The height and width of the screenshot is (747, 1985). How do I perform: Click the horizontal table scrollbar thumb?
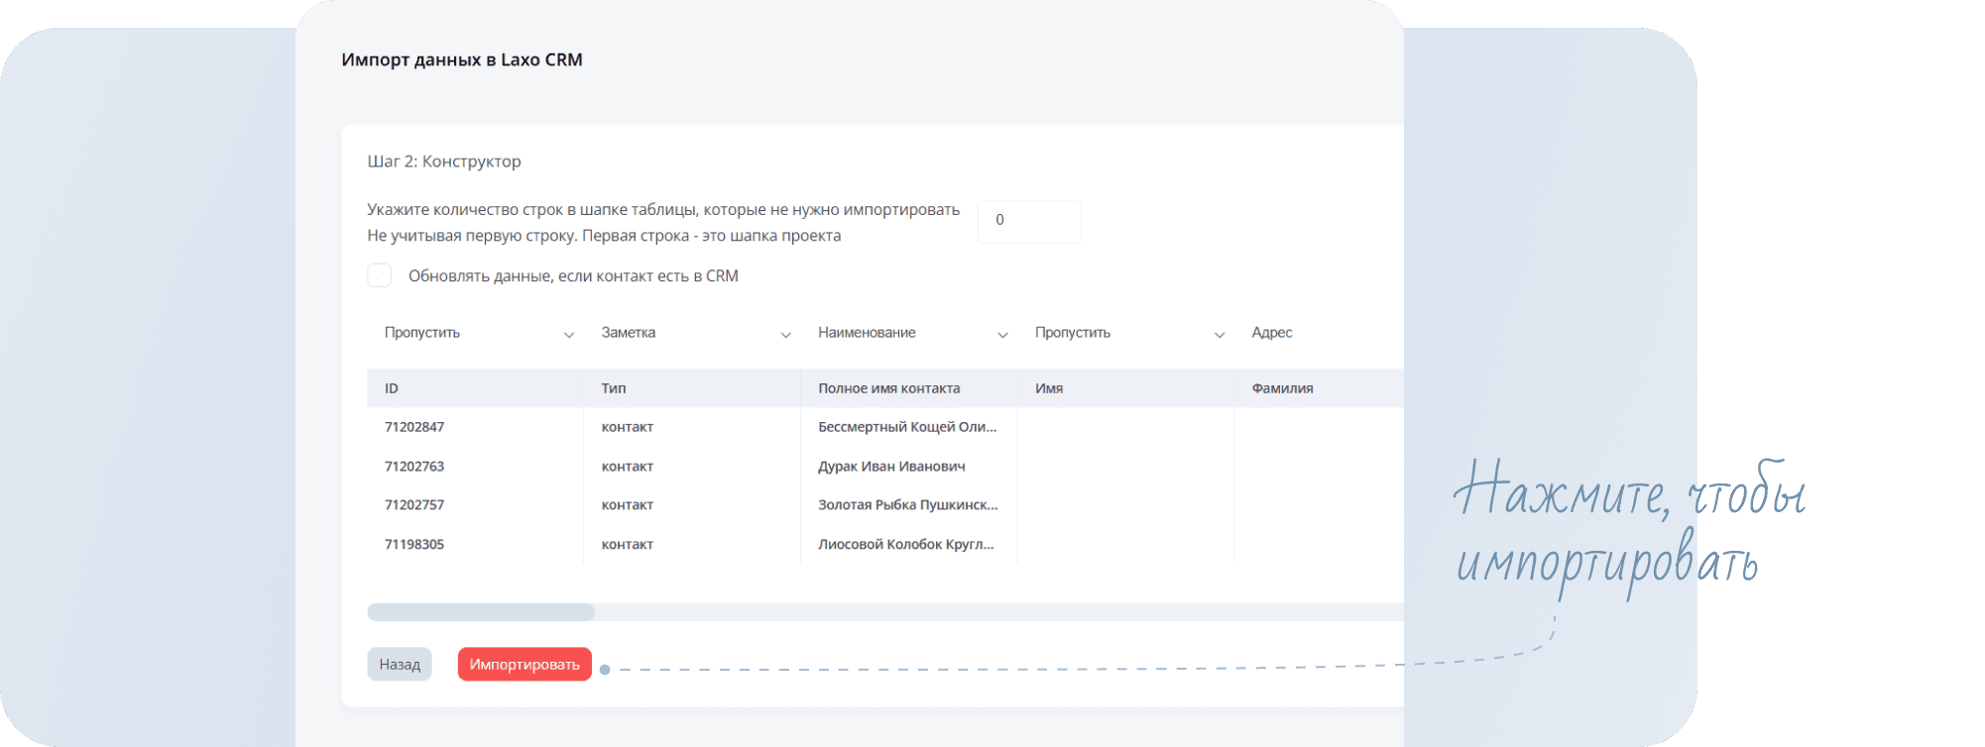[x=481, y=612]
